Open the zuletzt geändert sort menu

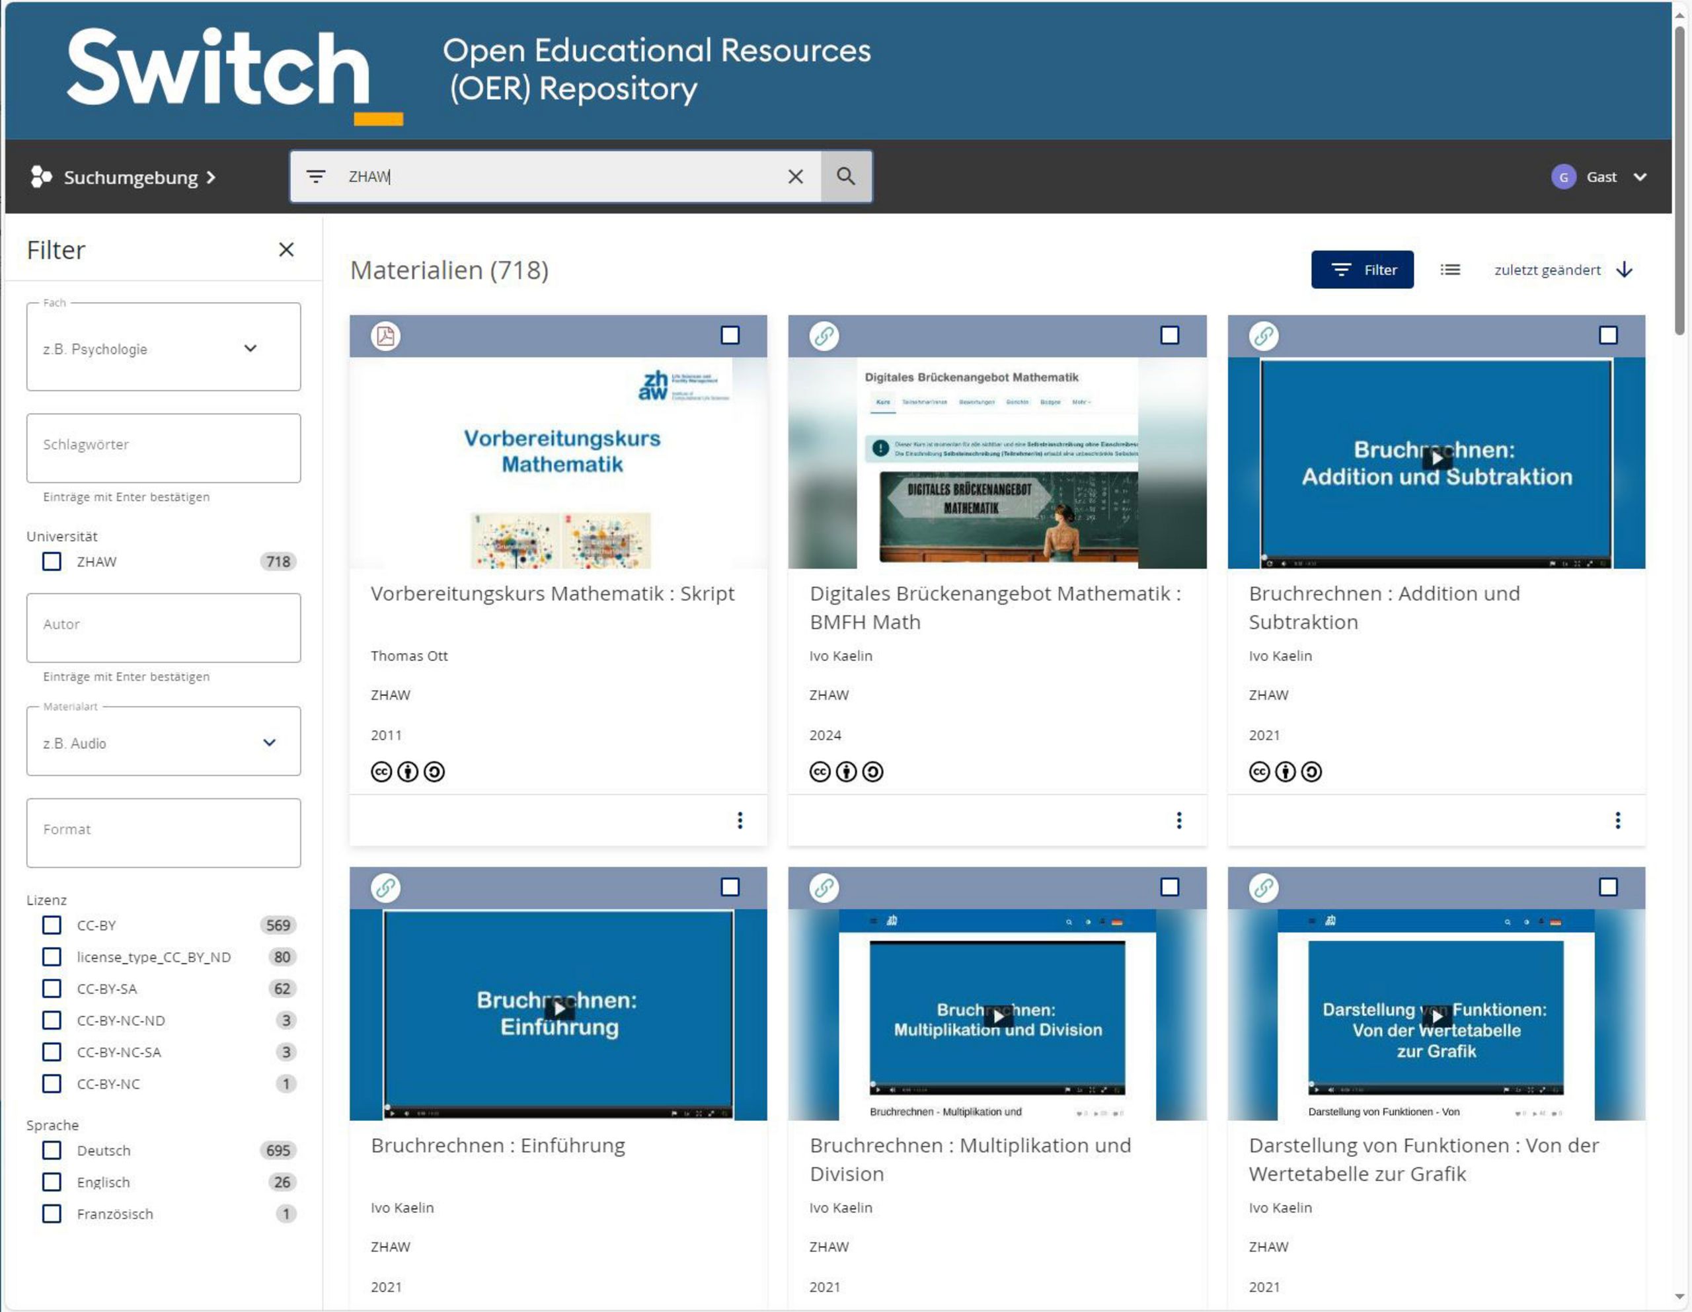(x=1547, y=270)
